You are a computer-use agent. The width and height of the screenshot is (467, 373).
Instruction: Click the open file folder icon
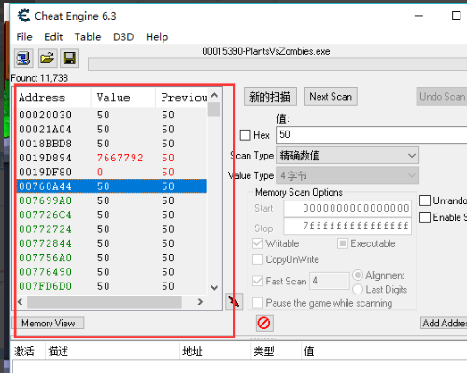[x=48, y=58]
